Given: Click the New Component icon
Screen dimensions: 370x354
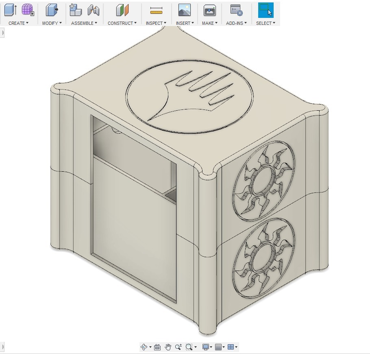Looking at the screenshot, I should pos(75,10).
